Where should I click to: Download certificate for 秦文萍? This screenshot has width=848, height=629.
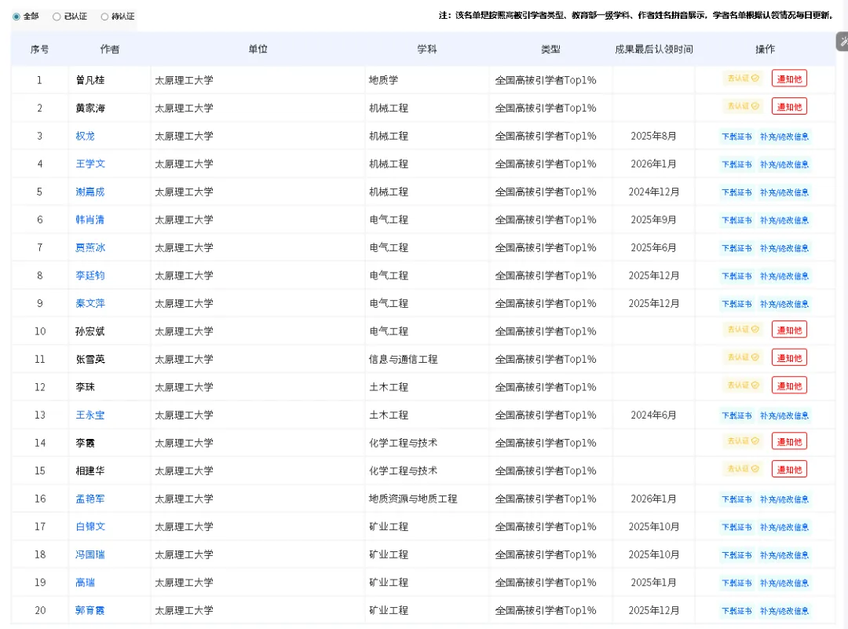(737, 304)
